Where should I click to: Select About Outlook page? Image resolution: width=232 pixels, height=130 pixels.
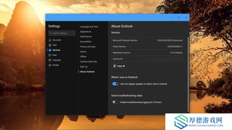coord(87,72)
